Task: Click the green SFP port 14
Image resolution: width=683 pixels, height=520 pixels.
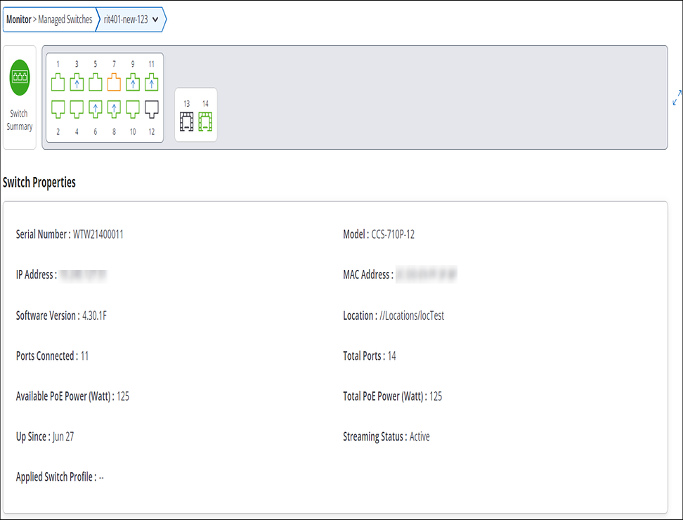Action: [x=205, y=122]
